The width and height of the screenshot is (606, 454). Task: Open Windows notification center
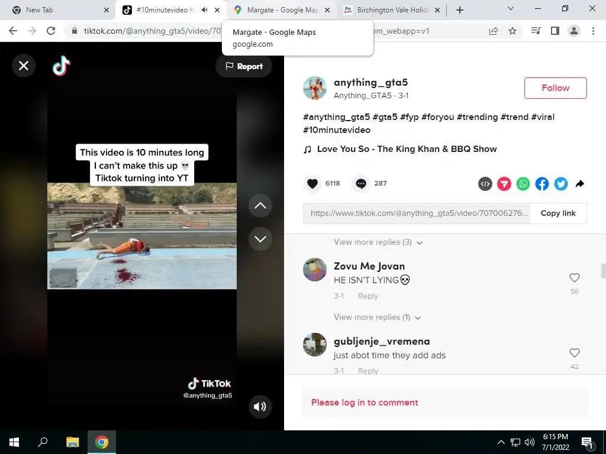click(587, 442)
